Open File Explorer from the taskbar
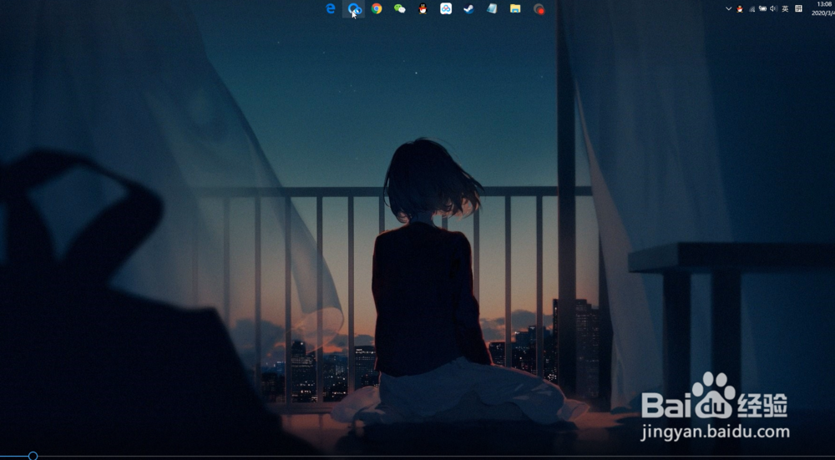Viewport: 835px width, 460px height. (515, 8)
